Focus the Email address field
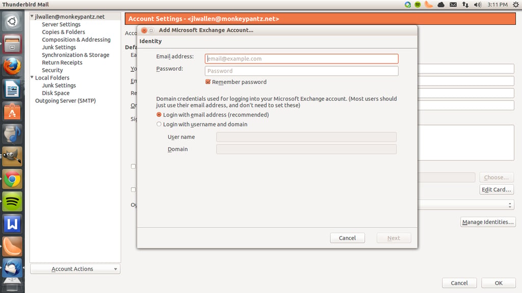 coord(301,59)
